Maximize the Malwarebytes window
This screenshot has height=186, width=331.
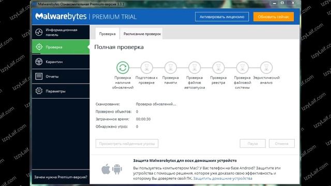(x=282, y=3)
